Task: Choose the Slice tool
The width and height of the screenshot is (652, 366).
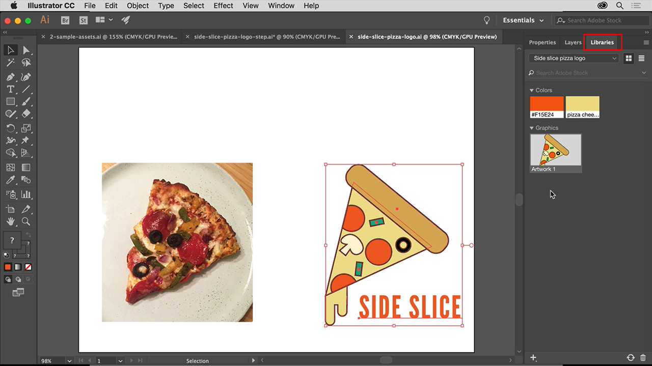Action: (x=26, y=209)
